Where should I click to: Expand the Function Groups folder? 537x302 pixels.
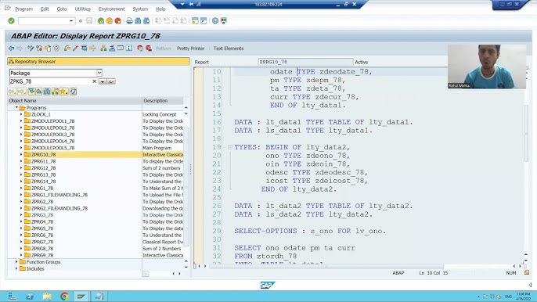[16, 262]
